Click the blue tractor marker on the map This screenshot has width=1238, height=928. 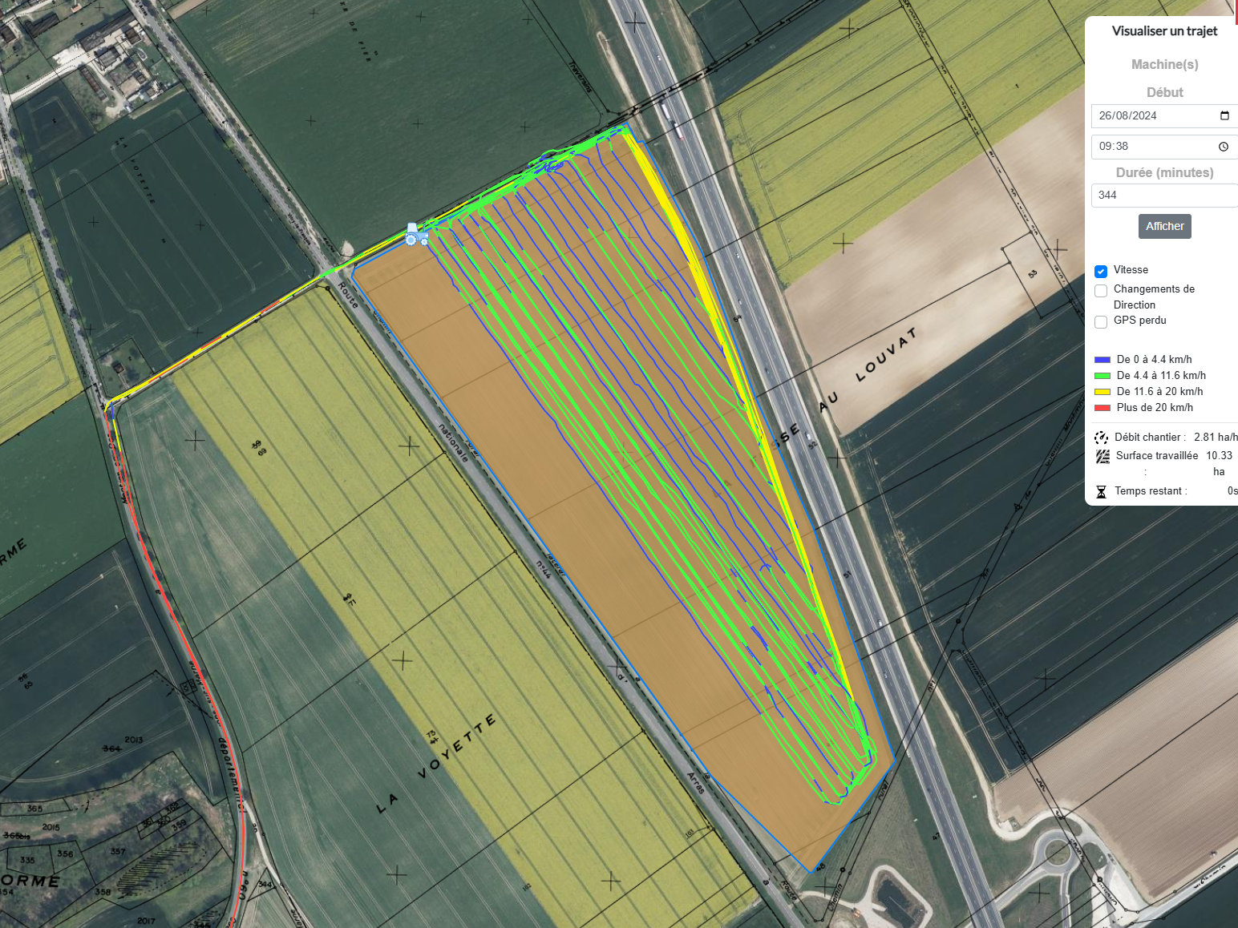(415, 235)
